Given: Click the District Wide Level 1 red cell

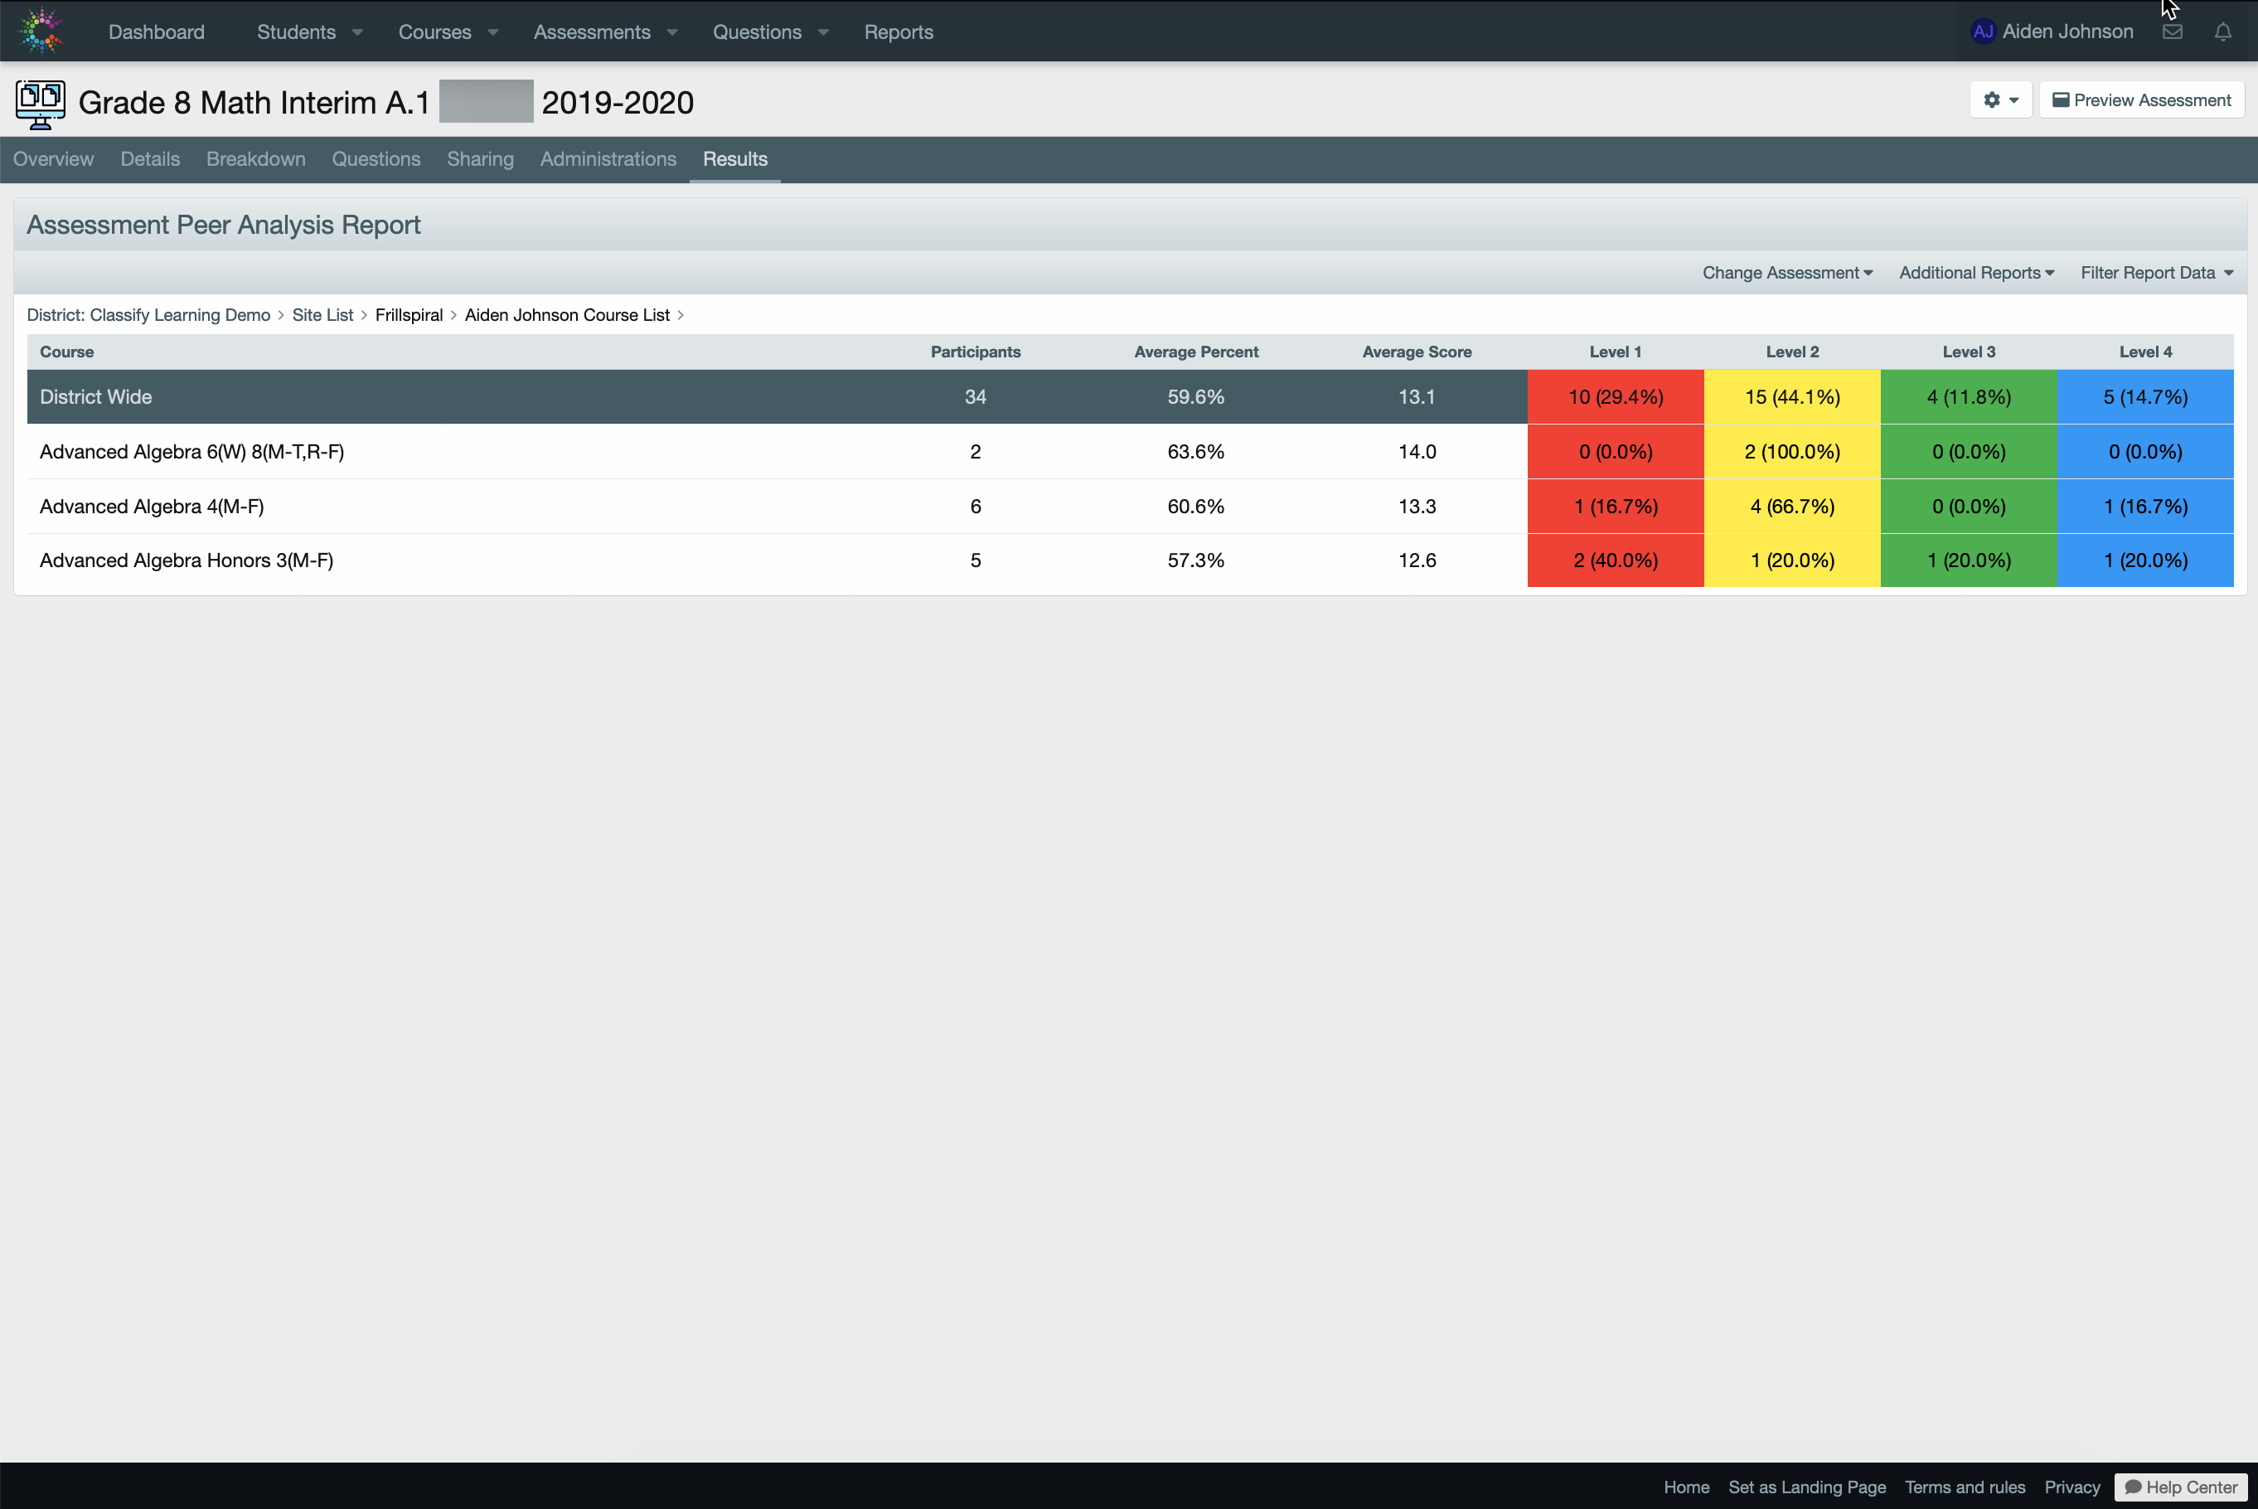Looking at the screenshot, I should click(1615, 396).
